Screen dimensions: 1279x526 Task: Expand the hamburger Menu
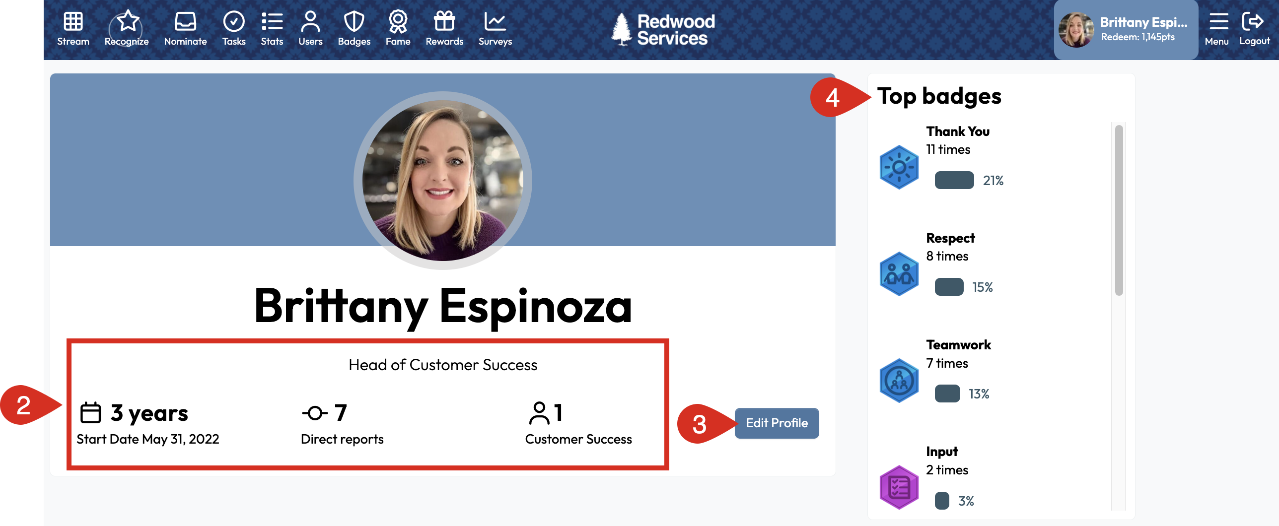point(1217,22)
